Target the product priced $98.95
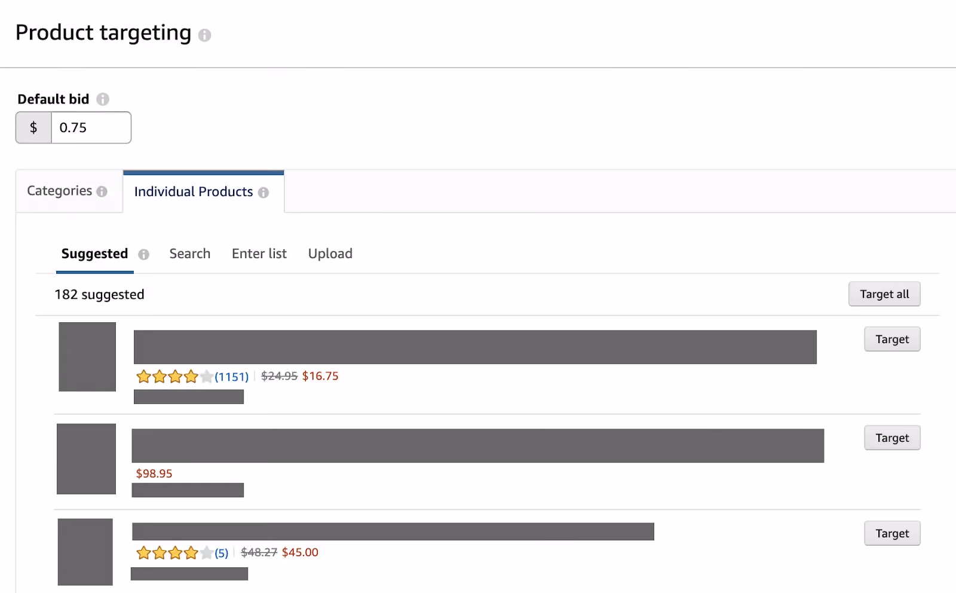Image resolution: width=956 pixels, height=593 pixels. [x=892, y=438]
